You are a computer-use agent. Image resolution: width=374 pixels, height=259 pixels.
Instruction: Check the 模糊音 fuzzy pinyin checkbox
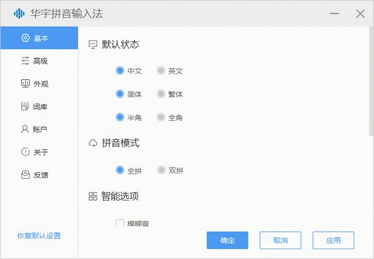[x=120, y=223]
